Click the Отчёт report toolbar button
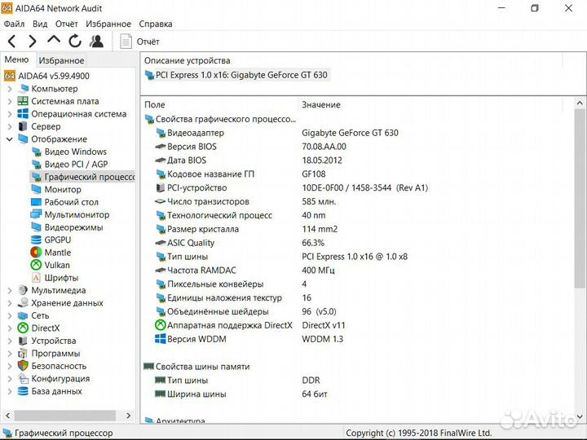The width and height of the screenshot is (587, 440). pyautogui.click(x=139, y=42)
